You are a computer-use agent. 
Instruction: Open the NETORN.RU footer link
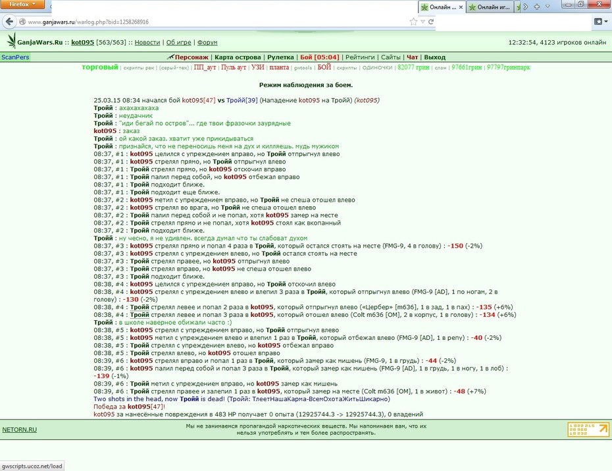point(20,429)
